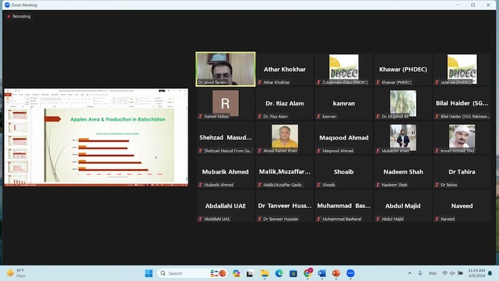The width and height of the screenshot is (499, 281).
Task: Switch to Google Chrome in the taskbar
Action: pyautogui.click(x=308, y=273)
